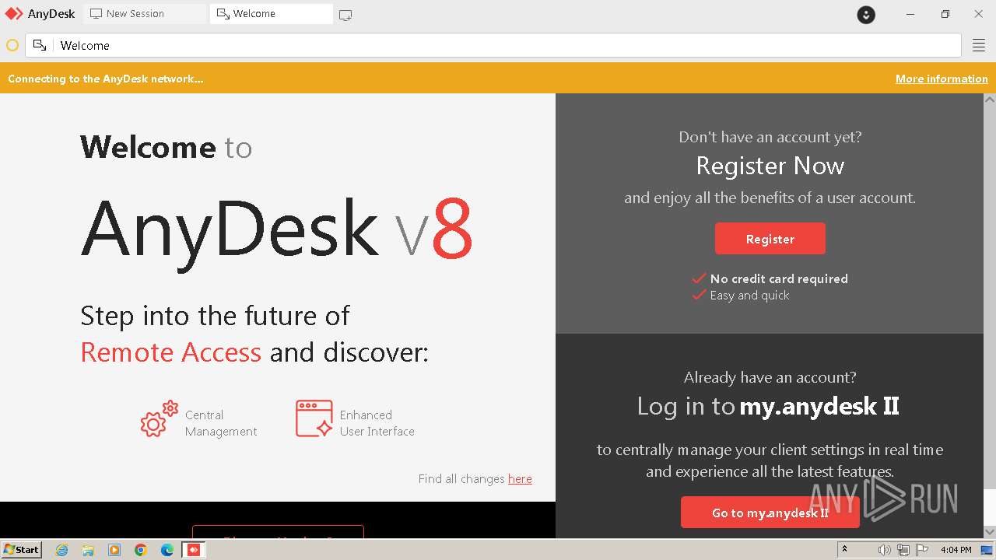Viewport: 996px width, 560px height.
Task: Open the Windows Start menu
Action: [x=22, y=550]
